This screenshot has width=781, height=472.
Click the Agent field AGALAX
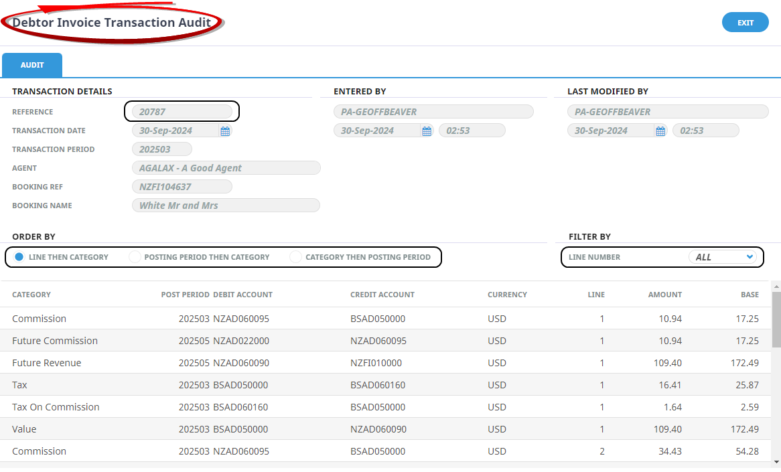(x=226, y=168)
